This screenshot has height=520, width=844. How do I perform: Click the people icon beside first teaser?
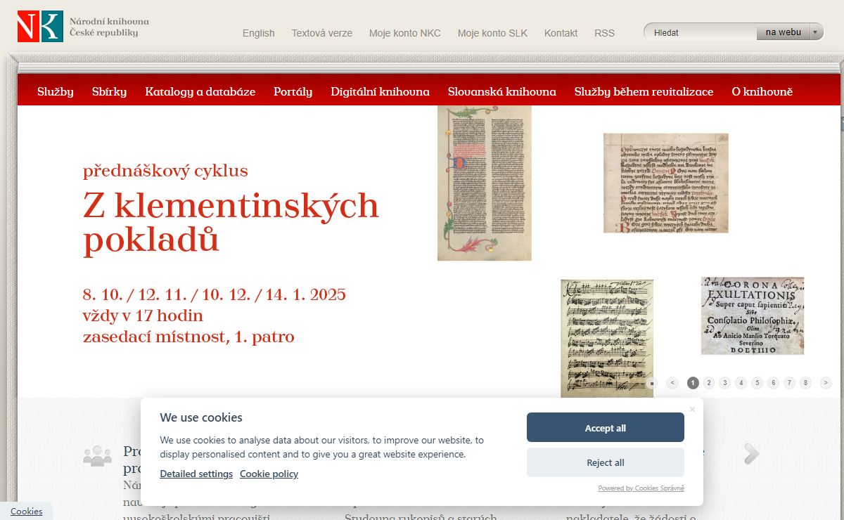[97, 456]
